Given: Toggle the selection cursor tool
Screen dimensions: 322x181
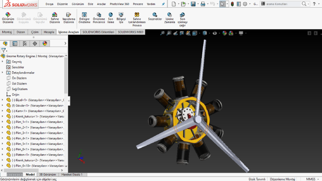Looking at the screenshot, I should (222, 4).
